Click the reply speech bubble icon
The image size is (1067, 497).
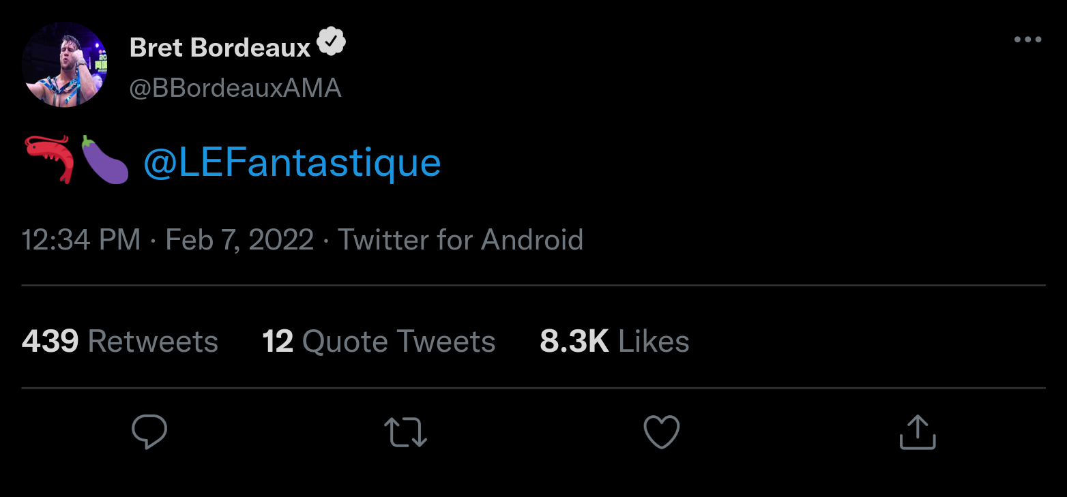[149, 432]
